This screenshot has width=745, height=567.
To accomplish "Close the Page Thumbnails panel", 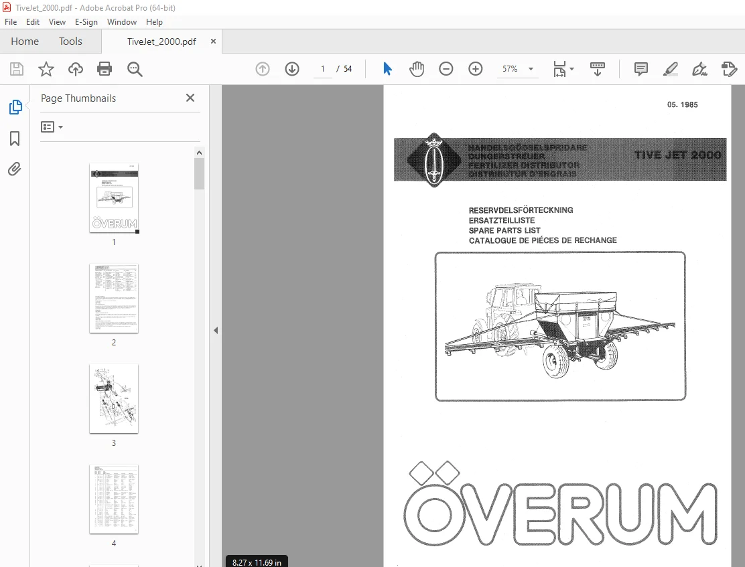I will point(190,98).
